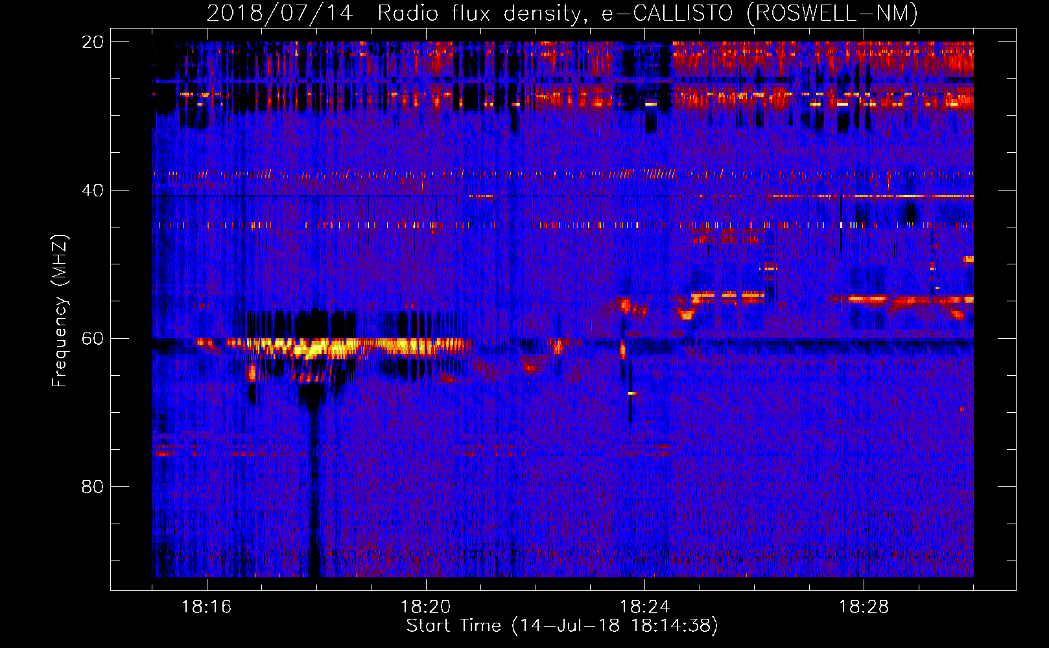
Task: Click the '40' frequency tick label
Action: pos(92,190)
